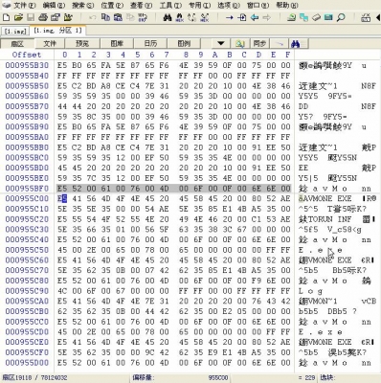
Task: Click the New file toolbar icon
Action: [x=6, y=17]
